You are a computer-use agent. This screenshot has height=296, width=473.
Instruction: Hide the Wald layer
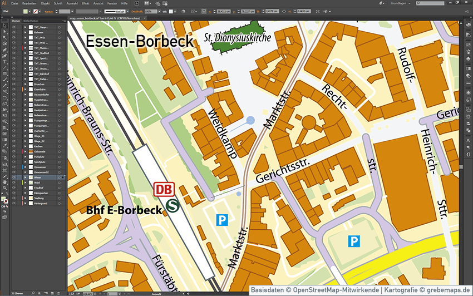[14, 182]
